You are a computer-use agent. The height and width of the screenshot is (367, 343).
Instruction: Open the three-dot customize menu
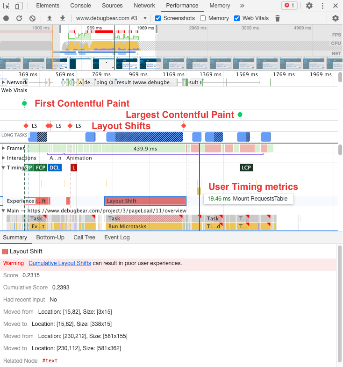[322, 6]
